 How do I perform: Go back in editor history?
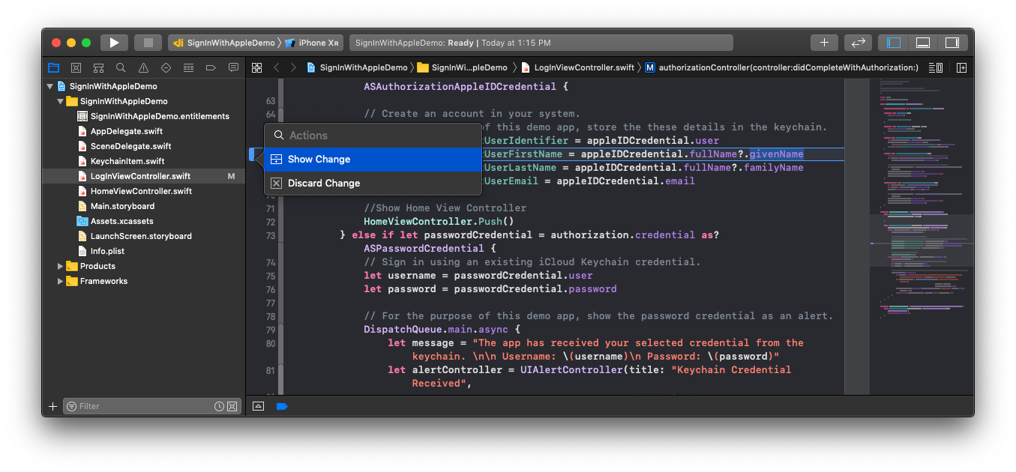click(276, 67)
